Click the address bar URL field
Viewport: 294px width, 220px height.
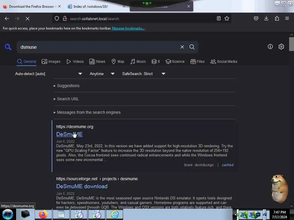(x=142, y=19)
